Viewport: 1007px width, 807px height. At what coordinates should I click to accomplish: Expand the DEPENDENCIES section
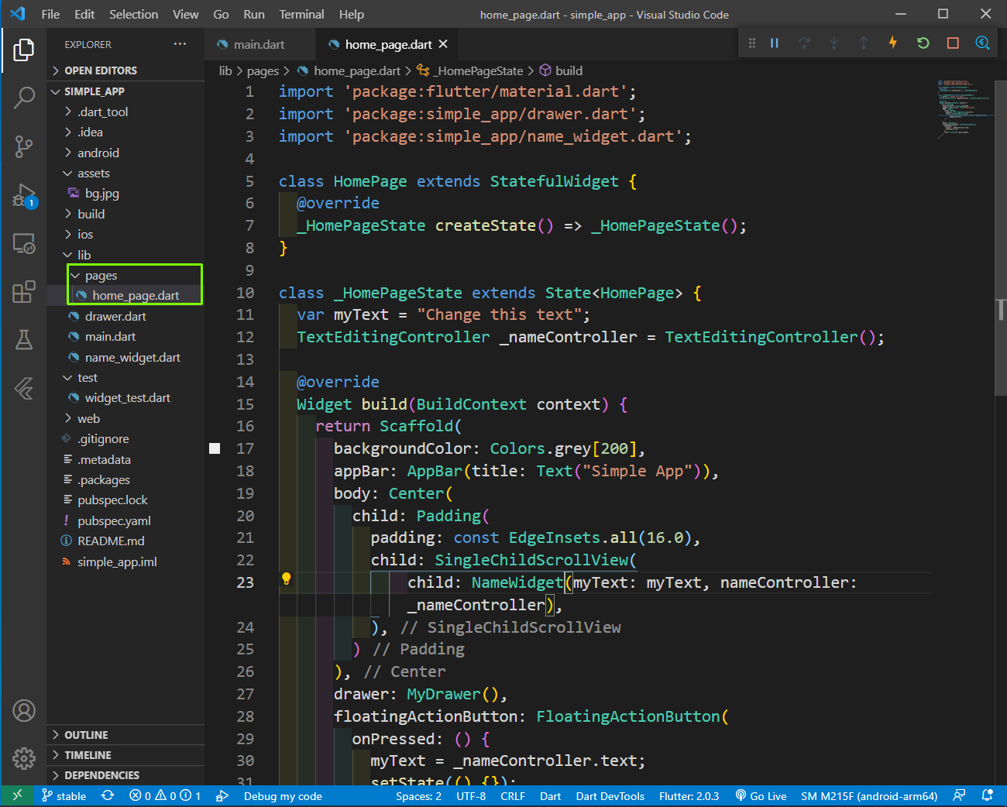pyautogui.click(x=125, y=775)
